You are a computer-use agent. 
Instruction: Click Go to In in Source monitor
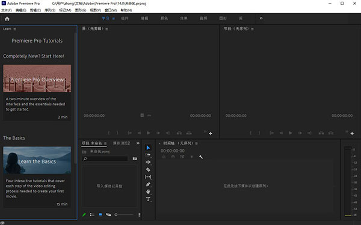click(x=130, y=133)
